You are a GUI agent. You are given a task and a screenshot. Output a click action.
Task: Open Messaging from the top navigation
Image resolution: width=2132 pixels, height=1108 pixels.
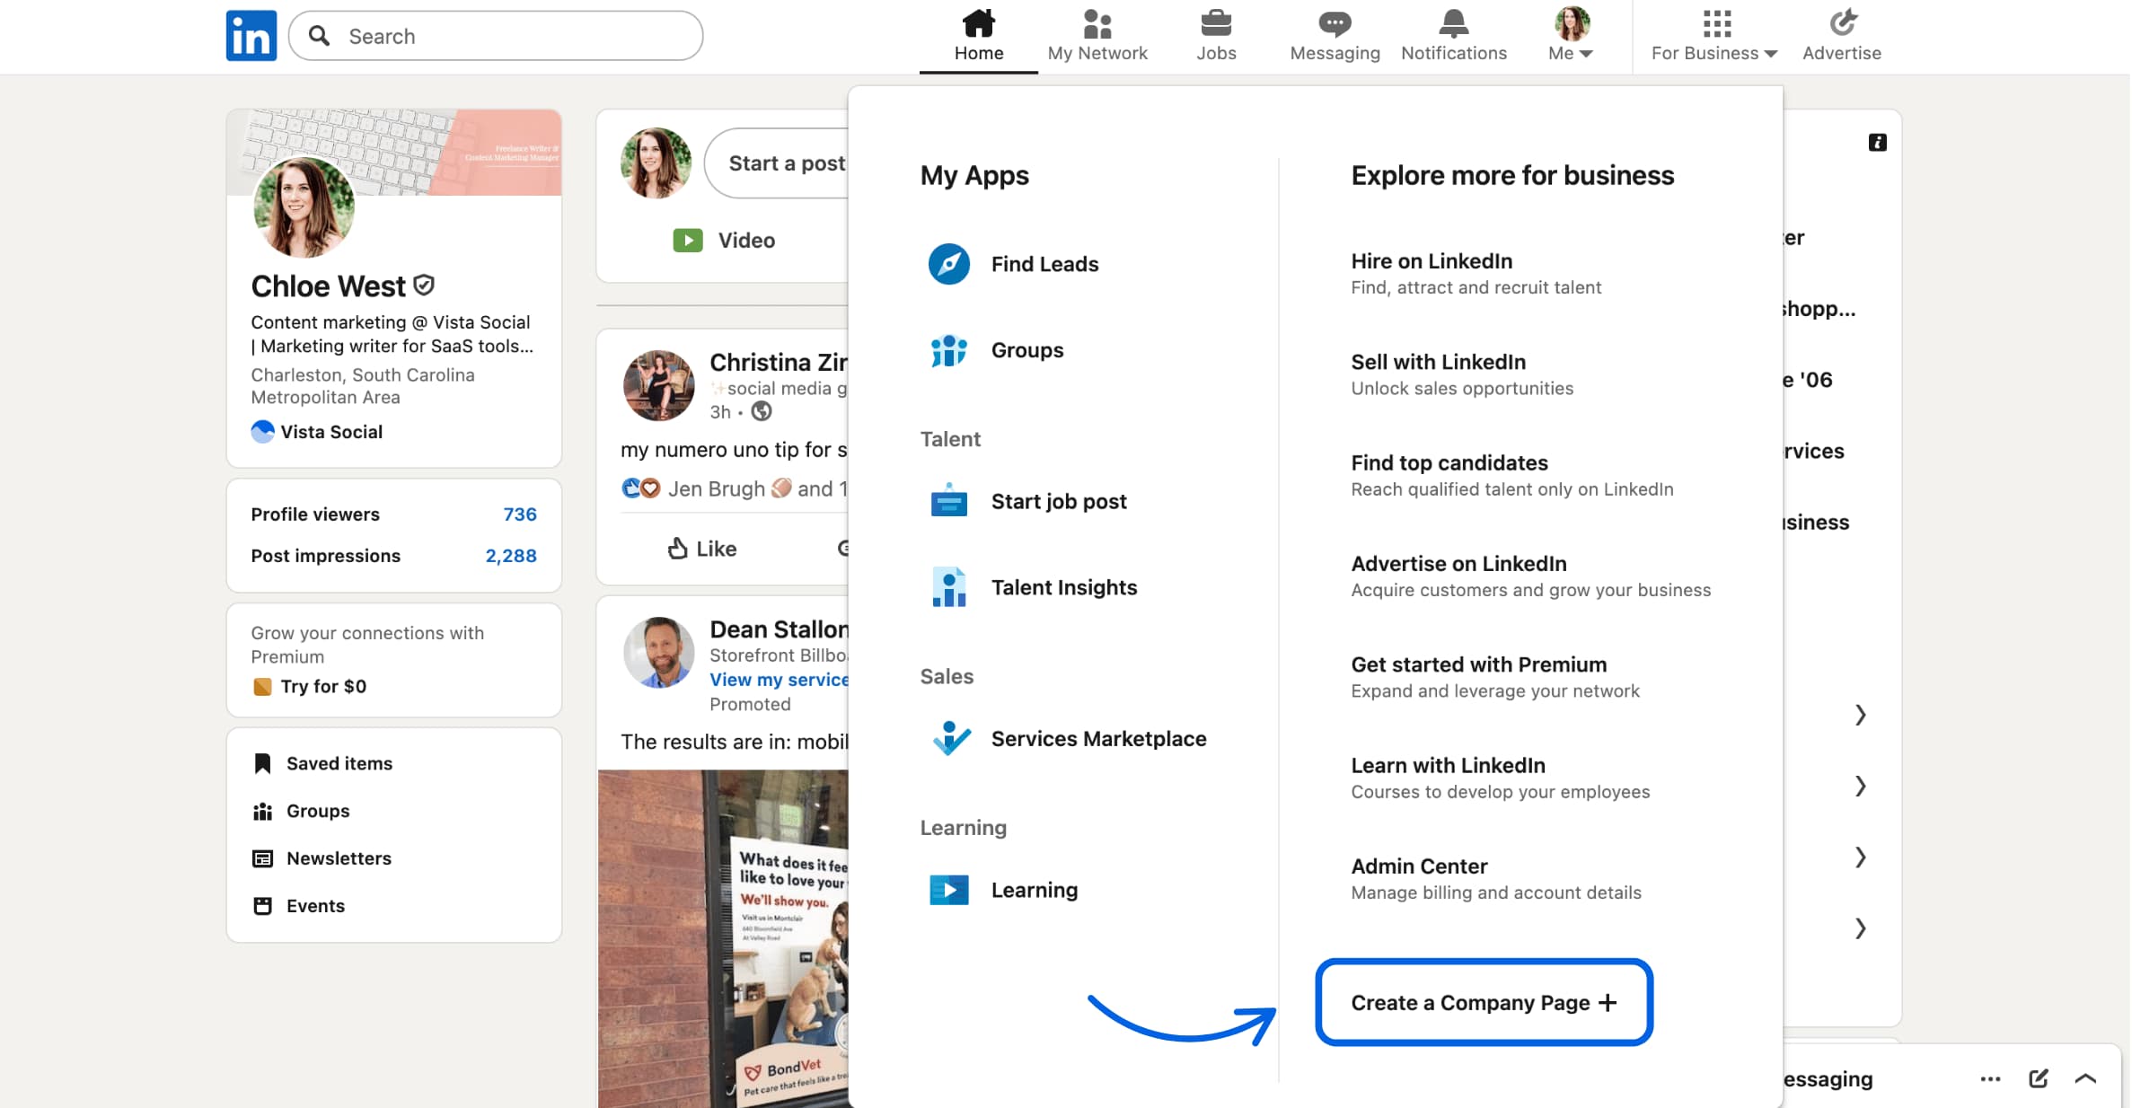(x=1334, y=34)
